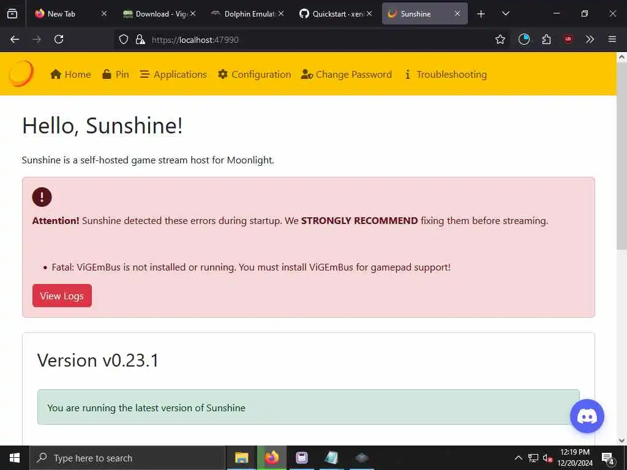The height and width of the screenshot is (470, 627).
Task: Open the uBlock Origin extension icon
Action: [x=568, y=39]
